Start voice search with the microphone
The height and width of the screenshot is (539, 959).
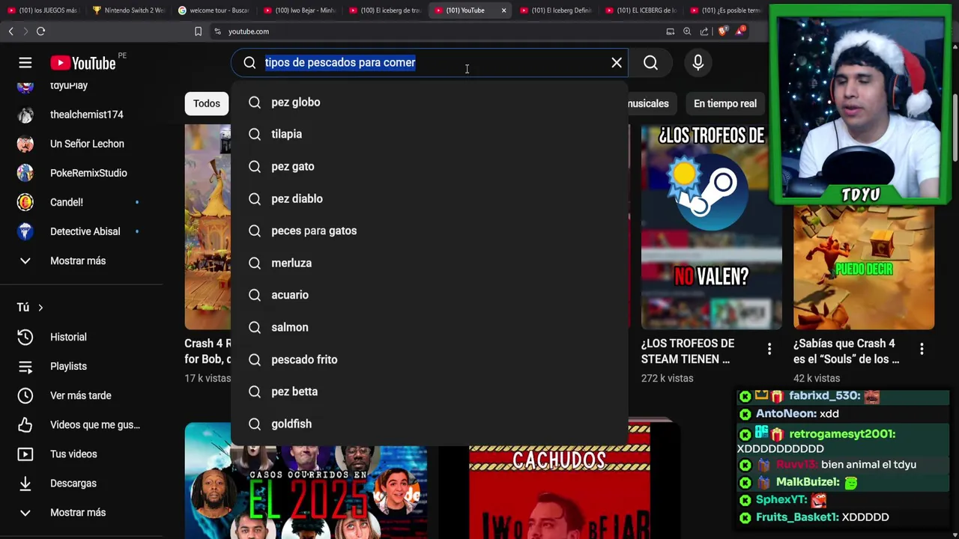(x=698, y=63)
